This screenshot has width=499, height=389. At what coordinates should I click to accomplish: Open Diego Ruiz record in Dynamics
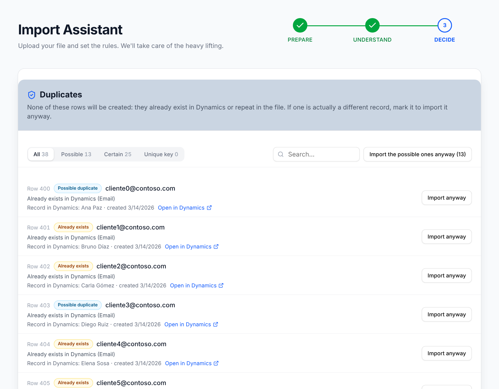pos(191,324)
